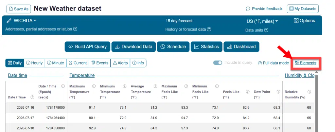Image resolution: width=335 pixels, height=132 pixels.
Task: Click maximum temperature value 90.1
Action: coord(92,118)
